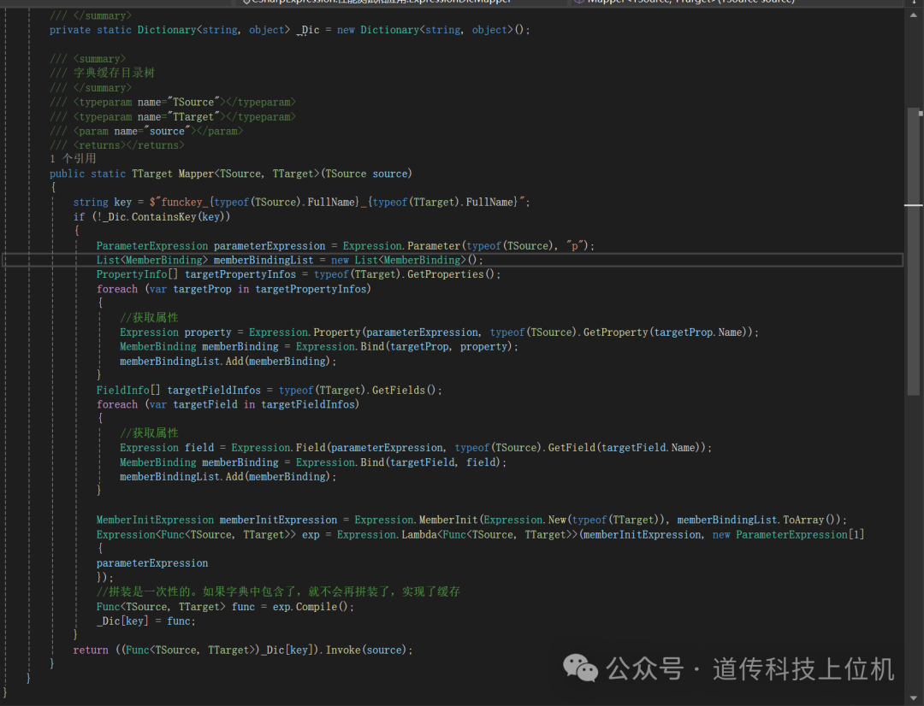Open the '1 个引用' references link

(73, 158)
